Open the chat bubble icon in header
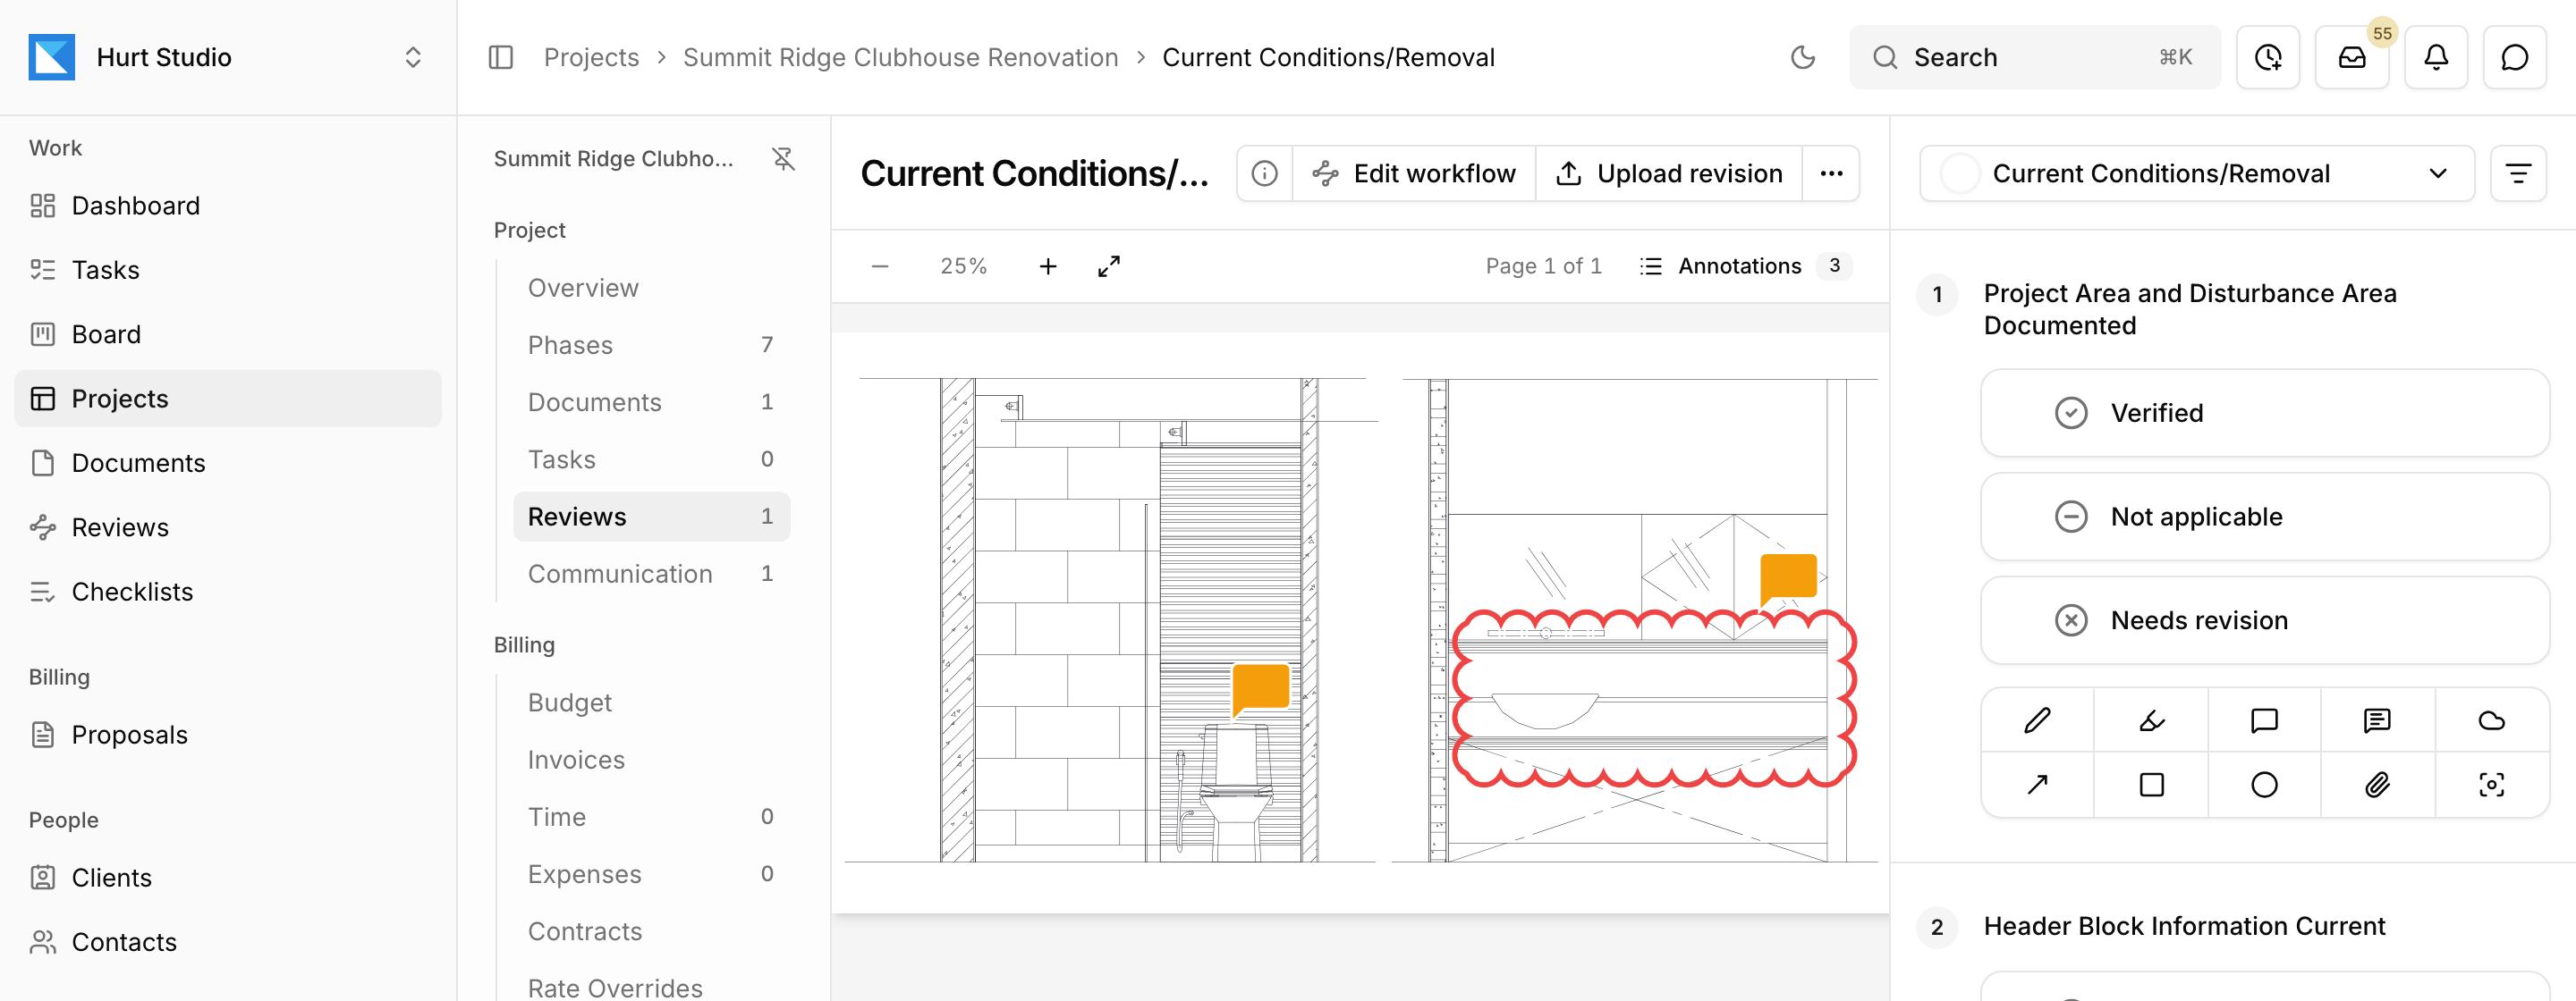This screenshot has height=1001, width=2576. tap(2514, 57)
